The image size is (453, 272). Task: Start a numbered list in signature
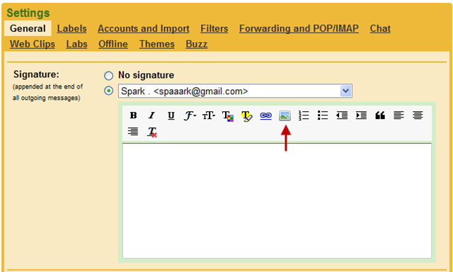click(304, 115)
